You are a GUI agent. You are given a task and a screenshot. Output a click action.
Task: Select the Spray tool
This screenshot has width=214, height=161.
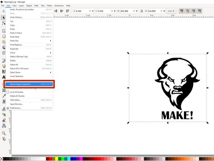click(4, 115)
